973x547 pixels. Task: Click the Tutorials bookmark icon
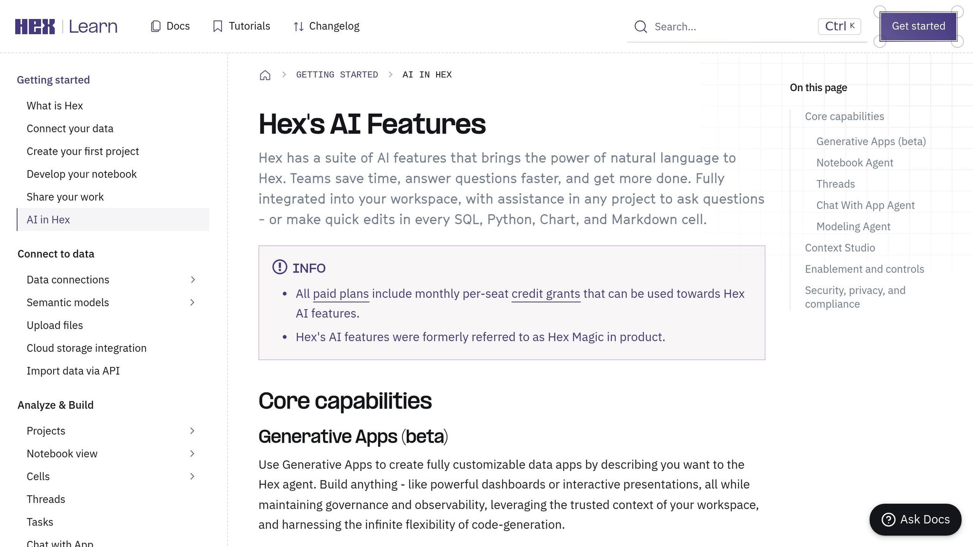[218, 27]
